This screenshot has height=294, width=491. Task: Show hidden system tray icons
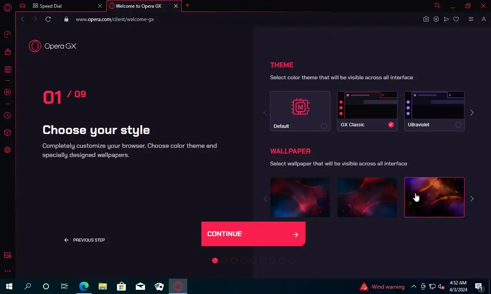pos(414,286)
